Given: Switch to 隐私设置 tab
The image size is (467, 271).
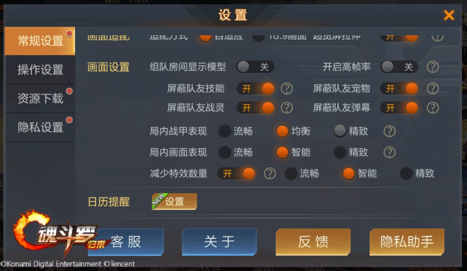Looking at the screenshot, I should coord(40,127).
